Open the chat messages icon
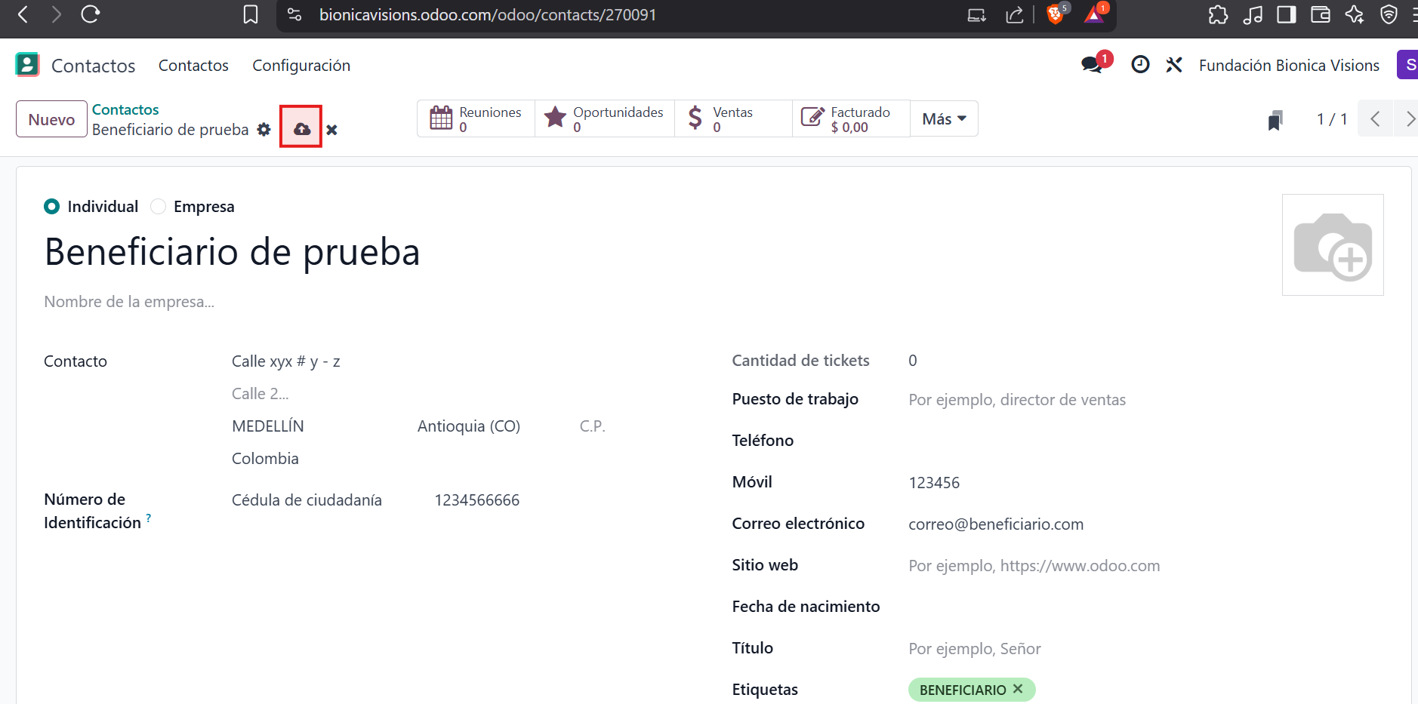Screen dimensions: 1418x704 coord(1091,65)
